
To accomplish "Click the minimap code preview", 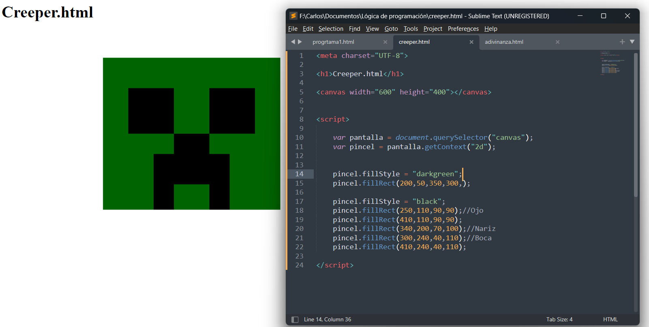I will (612, 63).
